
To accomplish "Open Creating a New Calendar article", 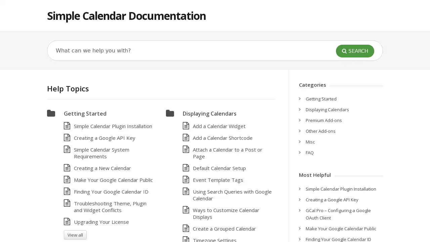I will (102, 168).
